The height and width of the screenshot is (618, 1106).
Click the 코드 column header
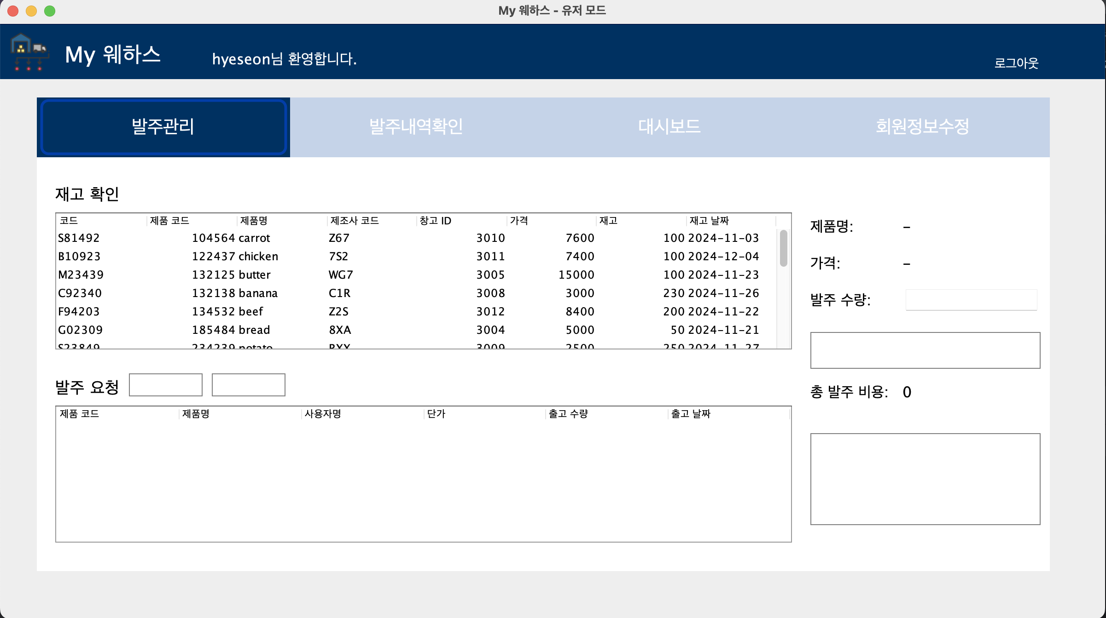pos(102,221)
